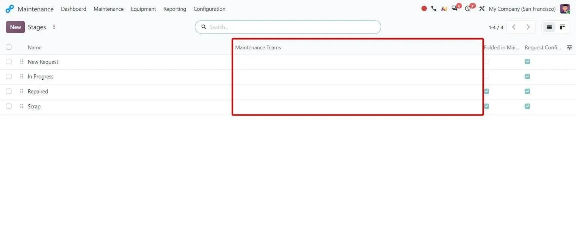
Task: Sort by the Request Confi... column header
Action: [543, 48]
